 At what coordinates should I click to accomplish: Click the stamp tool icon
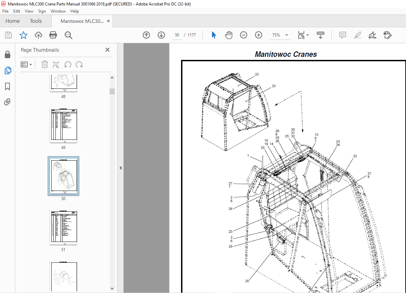[x=387, y=35]
